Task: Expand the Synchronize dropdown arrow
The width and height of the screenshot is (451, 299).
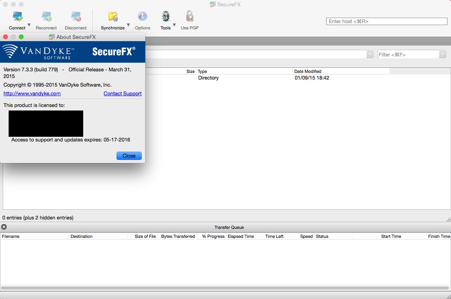Action: pos(128,25)
